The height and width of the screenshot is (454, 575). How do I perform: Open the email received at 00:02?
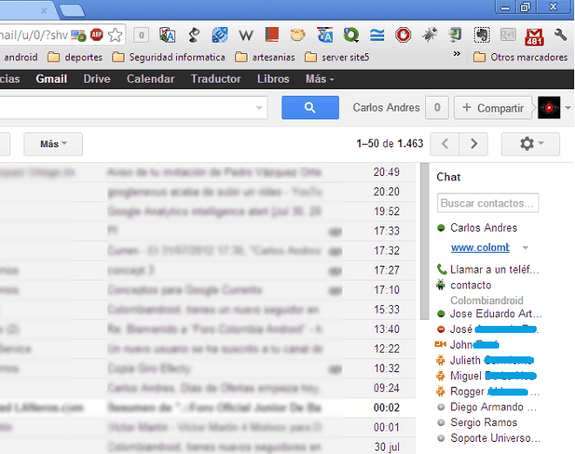[x=208, y=408]
